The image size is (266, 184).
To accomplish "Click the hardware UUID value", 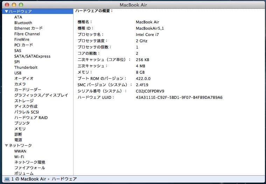I will tap(179, 97).
